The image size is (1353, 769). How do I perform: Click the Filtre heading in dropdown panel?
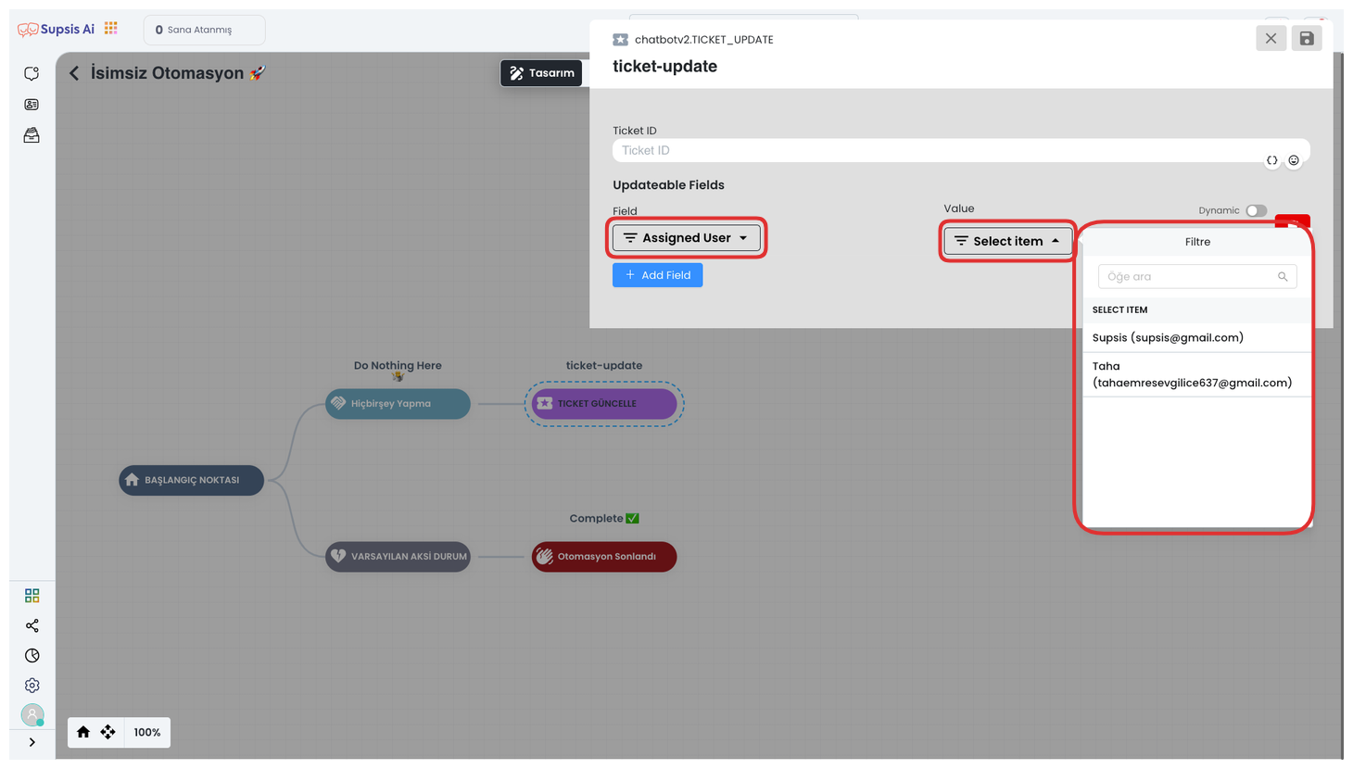pyautogui.click(x=1197, y=242)
